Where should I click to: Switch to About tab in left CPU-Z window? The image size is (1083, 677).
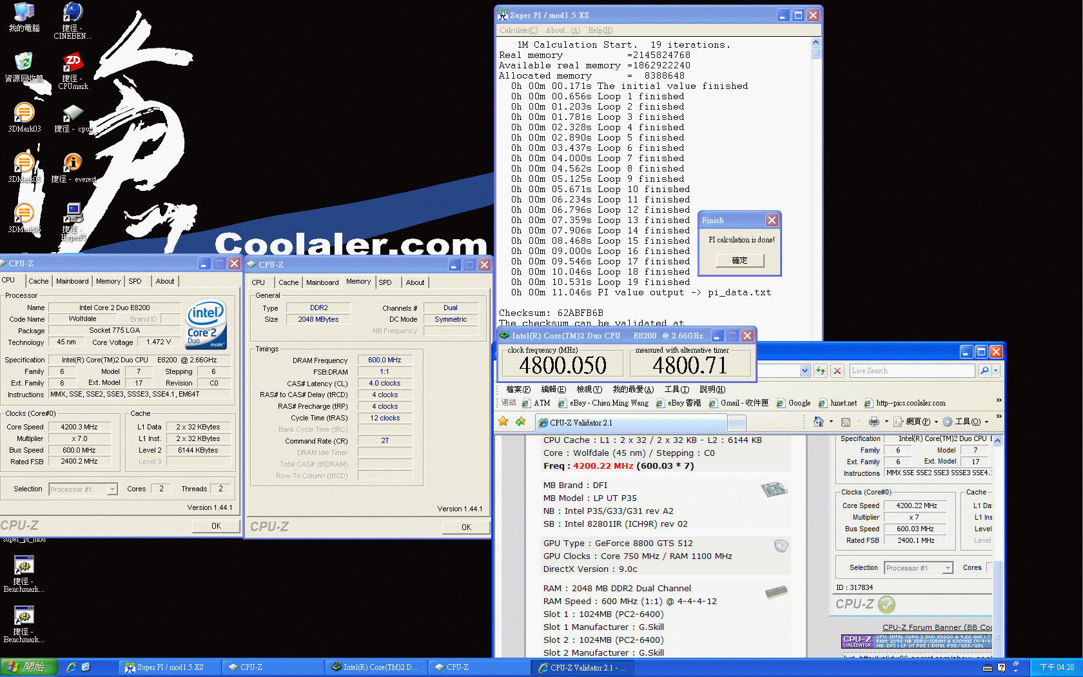tap(165, 281)
